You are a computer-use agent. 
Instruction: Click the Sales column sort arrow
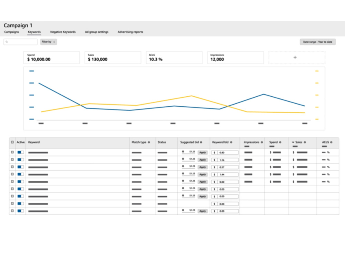tap(293, 143)
